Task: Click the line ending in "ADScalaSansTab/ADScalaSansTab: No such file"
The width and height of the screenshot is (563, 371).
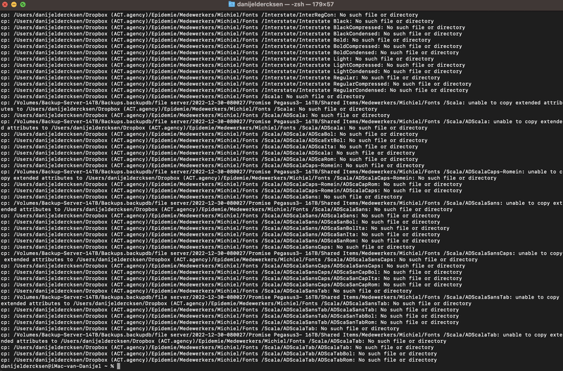Action: click(x=230, y=310)
